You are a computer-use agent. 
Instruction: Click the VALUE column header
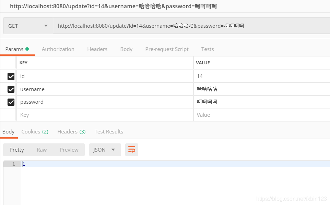[203, 63]
